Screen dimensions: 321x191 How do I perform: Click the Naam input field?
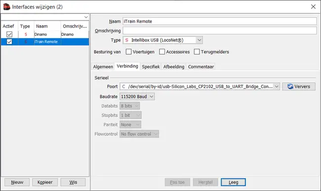pos(220,21)
